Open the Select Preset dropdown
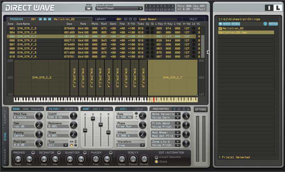This screenshot has height=172, width=285. [119, 8]
